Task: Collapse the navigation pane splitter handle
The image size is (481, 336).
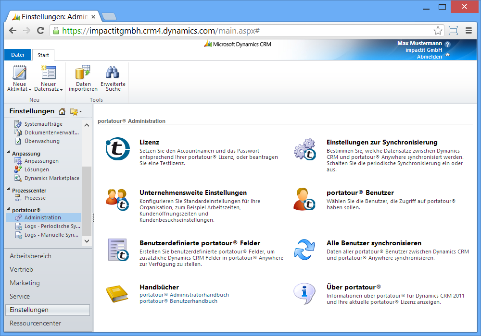Action: [x=93, y=218]
